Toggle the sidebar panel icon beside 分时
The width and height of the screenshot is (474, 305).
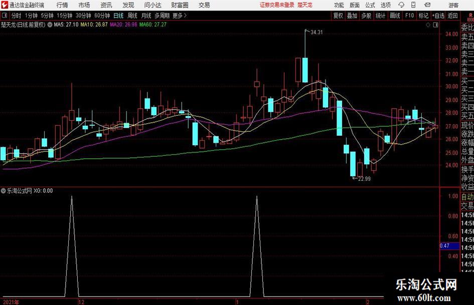5,16
